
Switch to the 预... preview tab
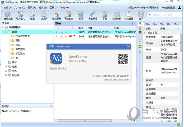(148, 24)
